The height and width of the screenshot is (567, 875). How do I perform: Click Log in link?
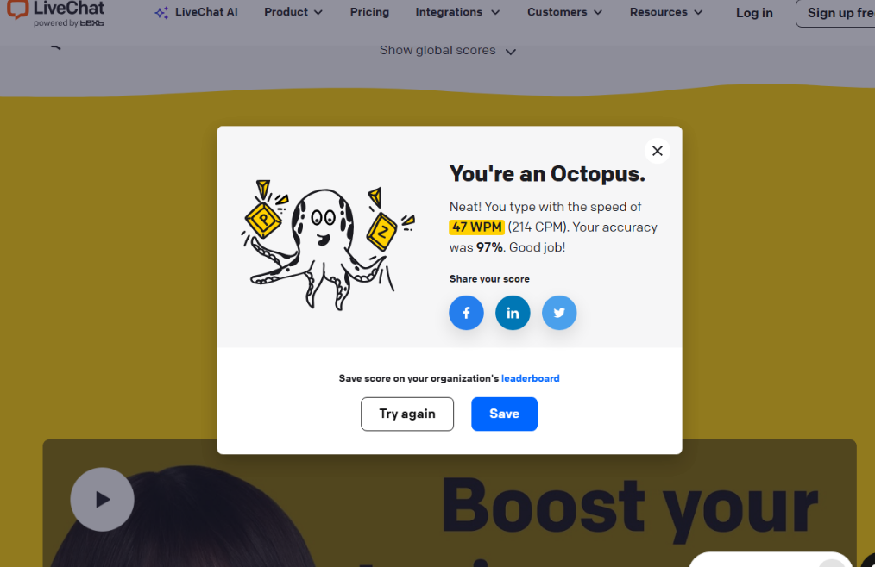[x=754, y=13]
